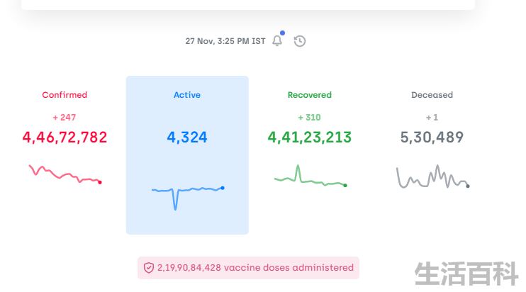Click the deceased total 5,30,489
Screen dimensions: 526x292
[x=432, y=137]
